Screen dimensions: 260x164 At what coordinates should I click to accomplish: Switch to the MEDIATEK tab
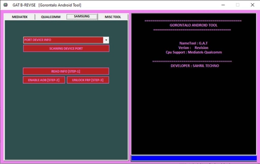[20, 17]
